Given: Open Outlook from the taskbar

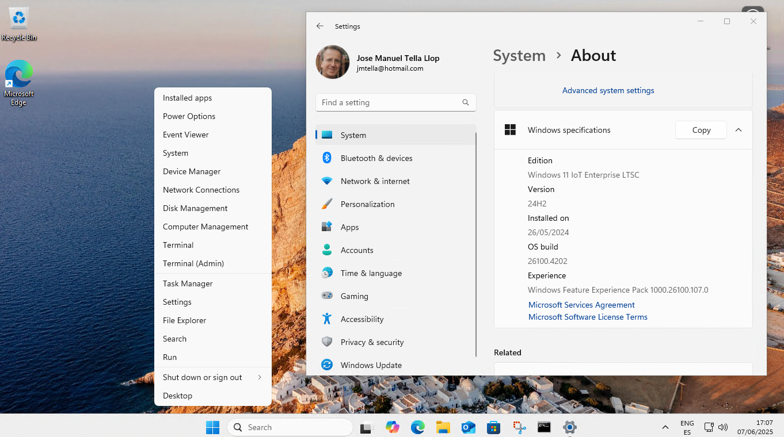Looking at the screenshot, I should click(x=468, y=427).
